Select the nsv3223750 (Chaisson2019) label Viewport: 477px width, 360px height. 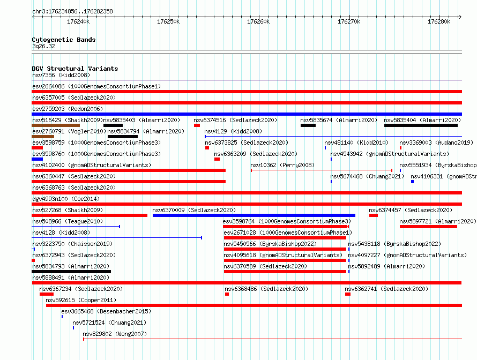[x=72, y=244]
